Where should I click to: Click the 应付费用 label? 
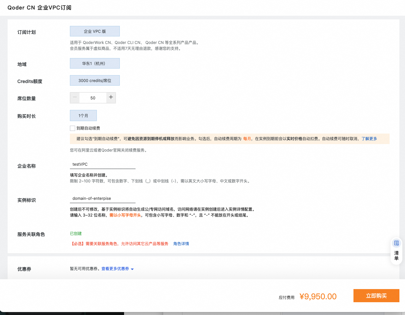[287, 298]
